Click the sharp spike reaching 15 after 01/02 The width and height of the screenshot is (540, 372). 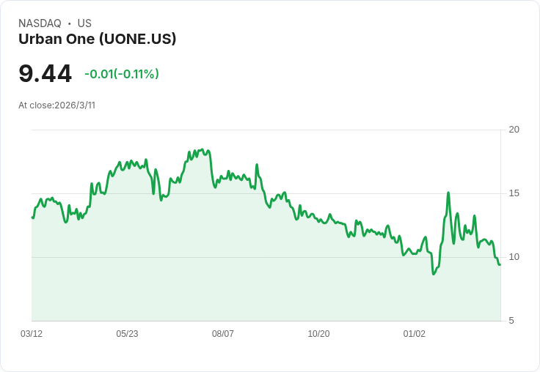[448, 193]
